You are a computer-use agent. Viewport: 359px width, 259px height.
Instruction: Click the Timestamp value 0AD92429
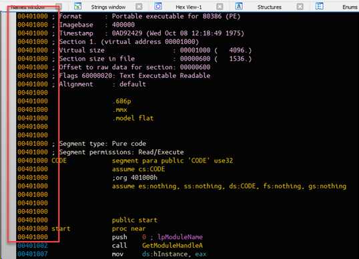(x=127, y=33)
